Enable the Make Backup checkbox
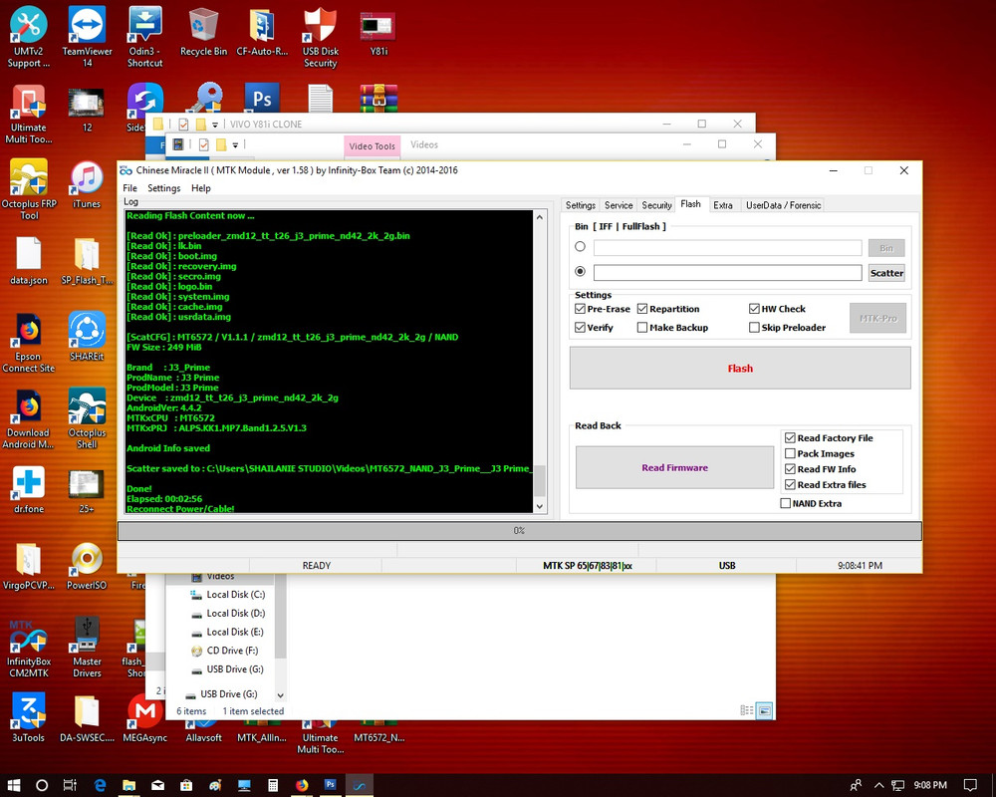996x797 pixels. coord(642,328)
